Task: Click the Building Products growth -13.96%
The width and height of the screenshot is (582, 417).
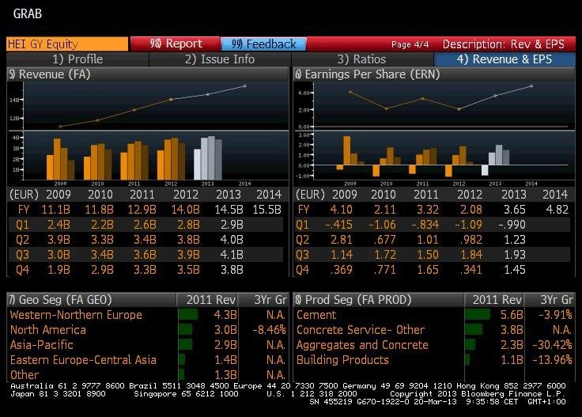Action: (552, 360)
